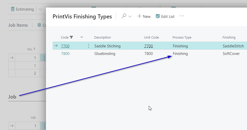Click the filter icon on the Code column

click(71, 37)
